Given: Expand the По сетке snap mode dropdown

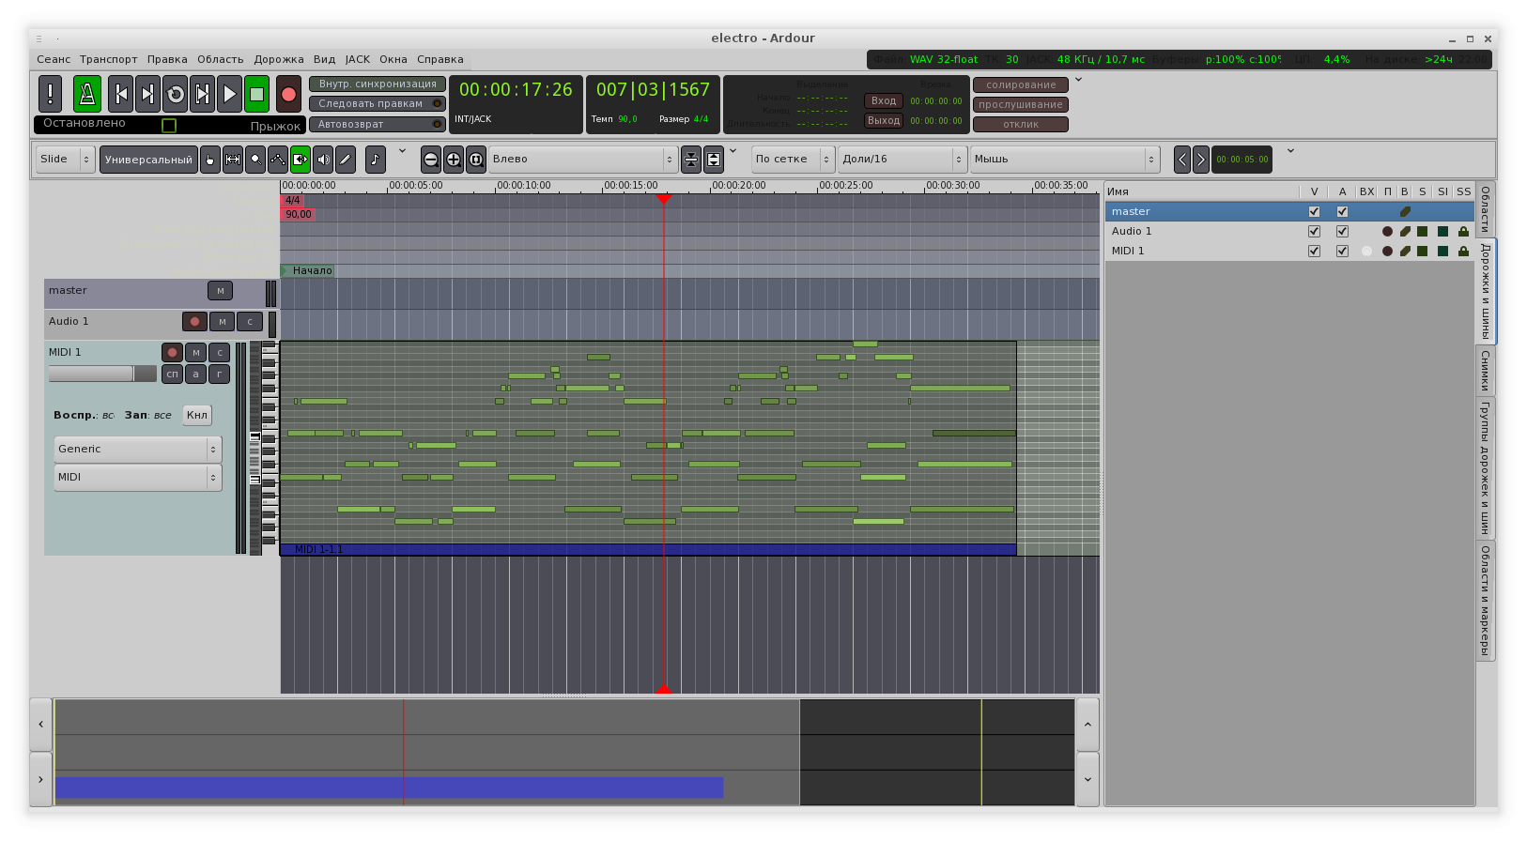Looking at the screenshot, I should (x=793, y=160).
